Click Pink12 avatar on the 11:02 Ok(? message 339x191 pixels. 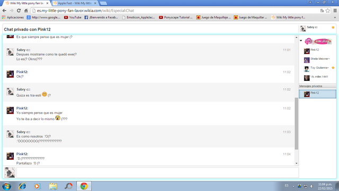coord(10,74)
